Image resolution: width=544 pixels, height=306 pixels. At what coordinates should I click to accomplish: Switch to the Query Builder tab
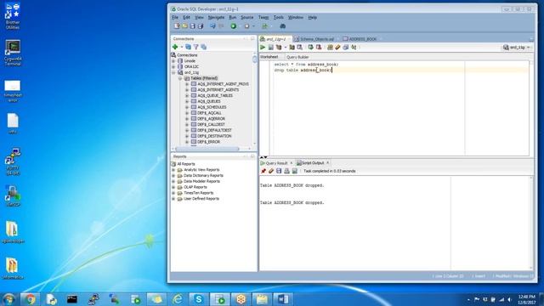(297, 57)
